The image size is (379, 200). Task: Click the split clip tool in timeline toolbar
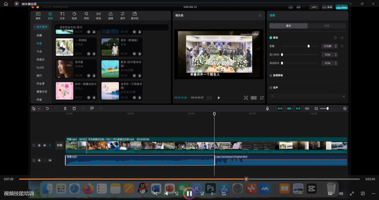point(65,108)
